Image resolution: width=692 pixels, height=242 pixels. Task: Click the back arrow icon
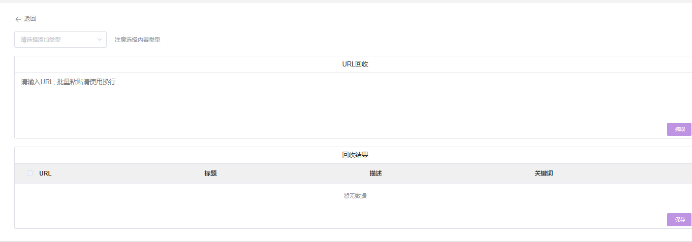point(18,19)
